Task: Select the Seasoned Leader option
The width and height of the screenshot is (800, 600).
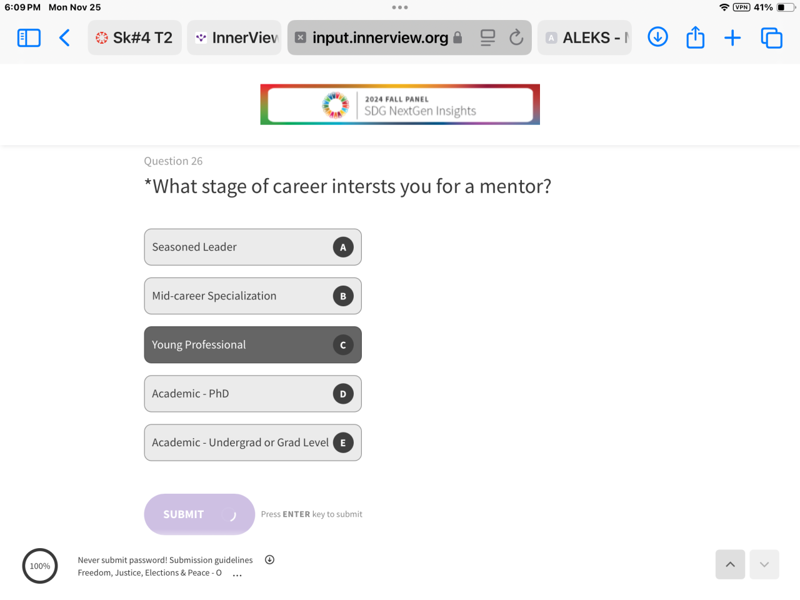Action: (x=252, y=247)
